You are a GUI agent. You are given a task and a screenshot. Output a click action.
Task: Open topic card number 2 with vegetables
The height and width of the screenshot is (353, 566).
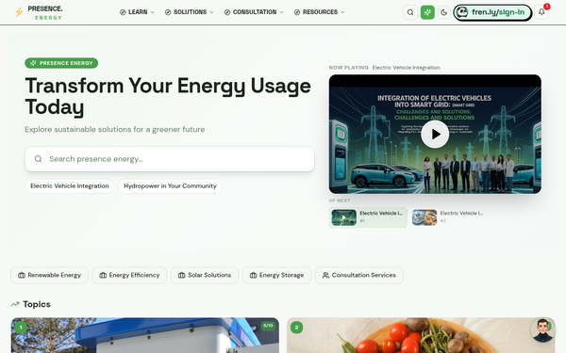[x=421, y=335]
